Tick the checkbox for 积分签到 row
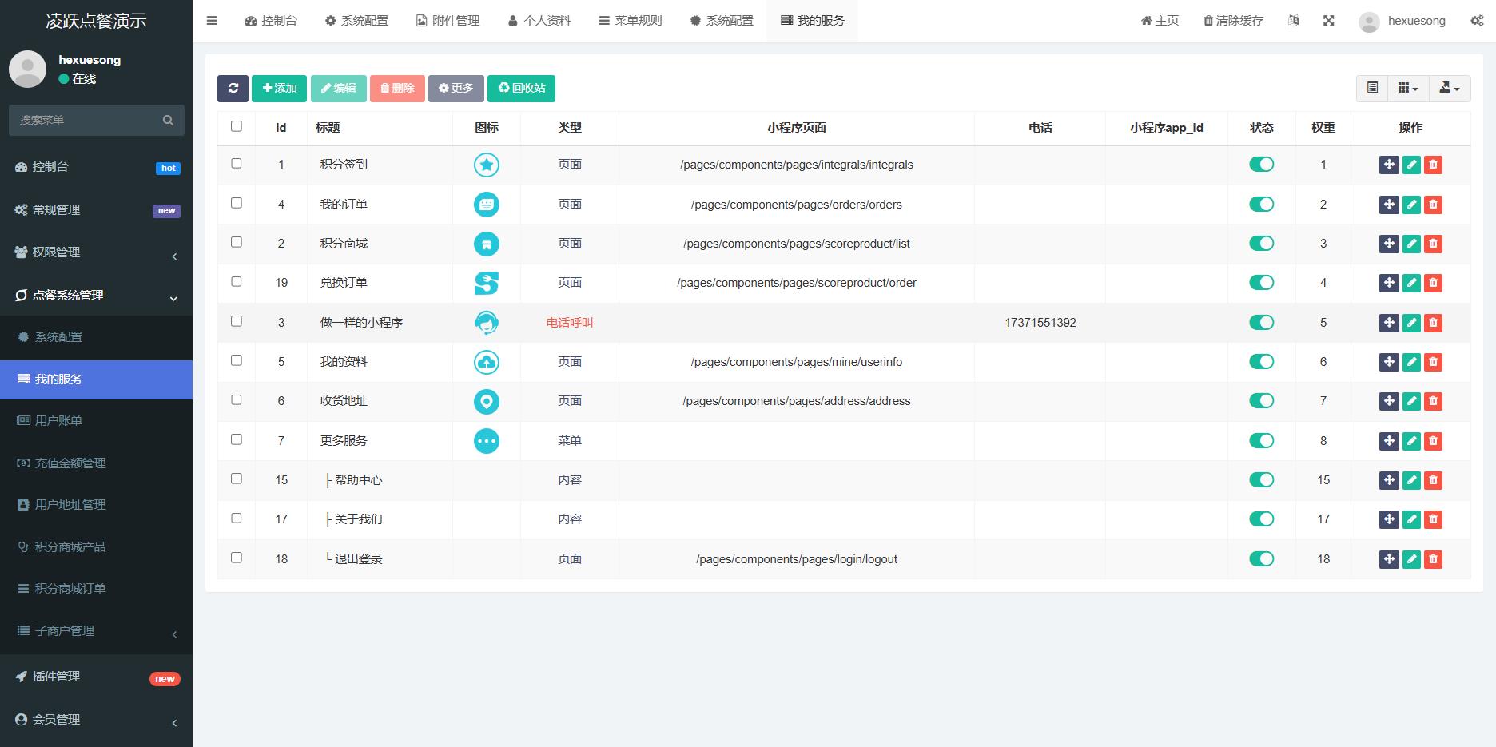 click(236, 163)
